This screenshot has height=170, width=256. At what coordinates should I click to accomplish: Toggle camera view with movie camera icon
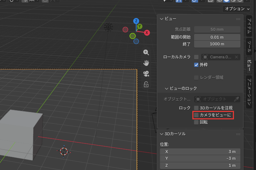tap(146, 74)
